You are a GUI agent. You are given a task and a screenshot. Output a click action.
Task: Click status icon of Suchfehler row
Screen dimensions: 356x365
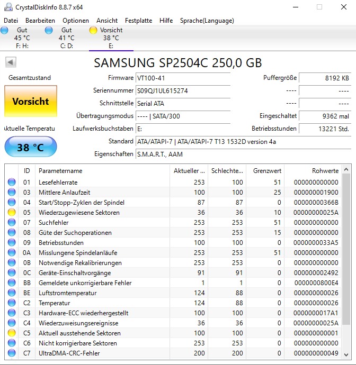coord(12,222)
